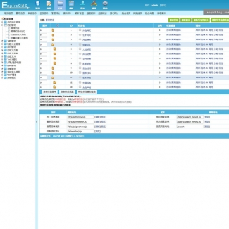Click the tree root icon beside 栏目管理
The width and height of the screenshot is (229, 229).
tap(3, 19)
